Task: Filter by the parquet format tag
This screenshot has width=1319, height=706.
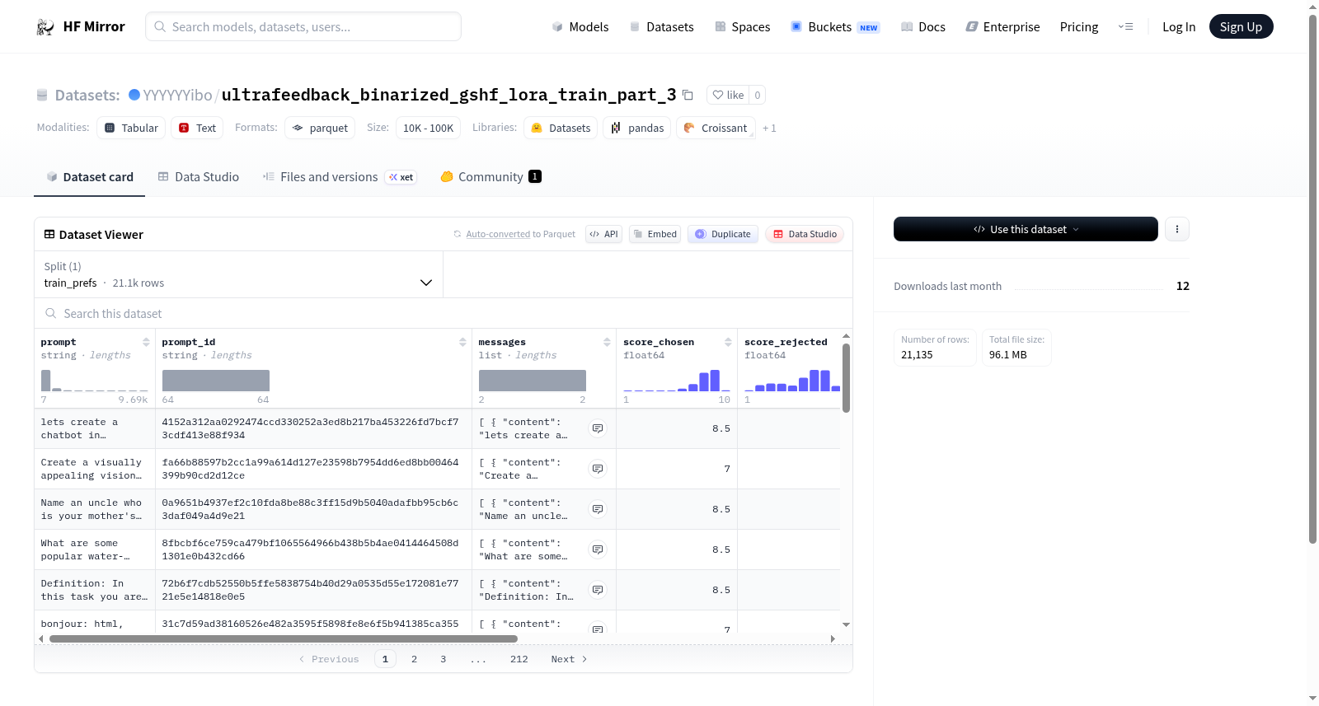Action: click(320, 128)
